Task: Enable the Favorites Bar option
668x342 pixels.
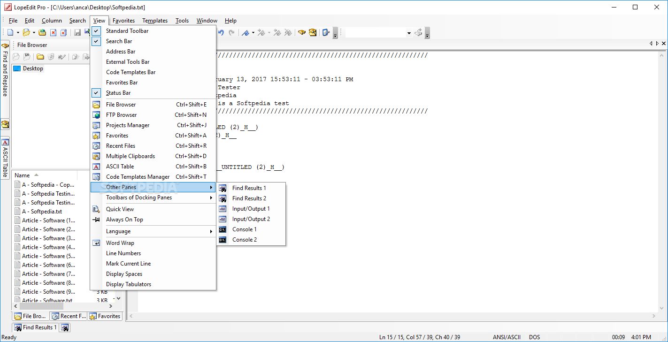Action: pos(153,83)
